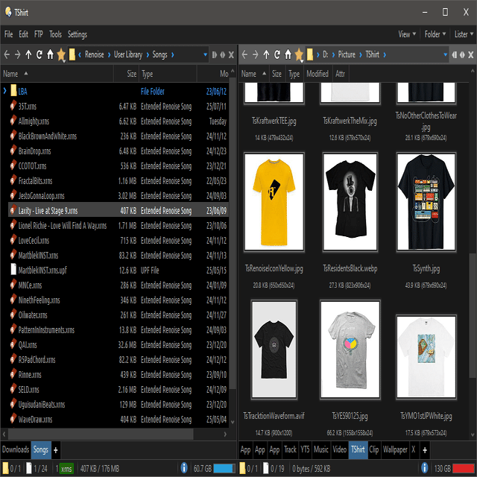Open the left path bar dropdown
Screen dimensions: 477x477
click(x=206, y=54)
